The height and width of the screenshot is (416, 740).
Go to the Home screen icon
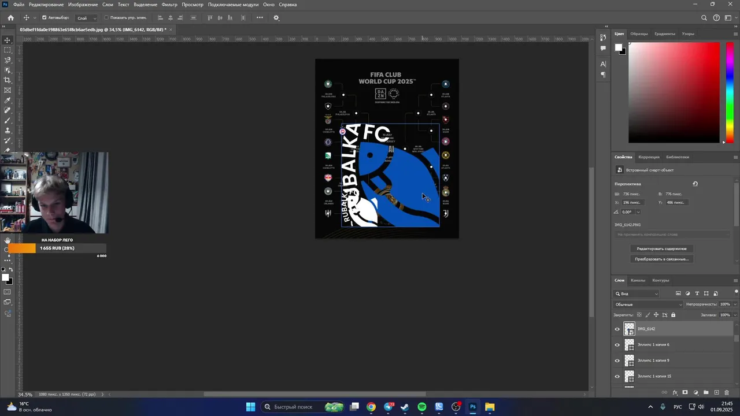[10, 18]
